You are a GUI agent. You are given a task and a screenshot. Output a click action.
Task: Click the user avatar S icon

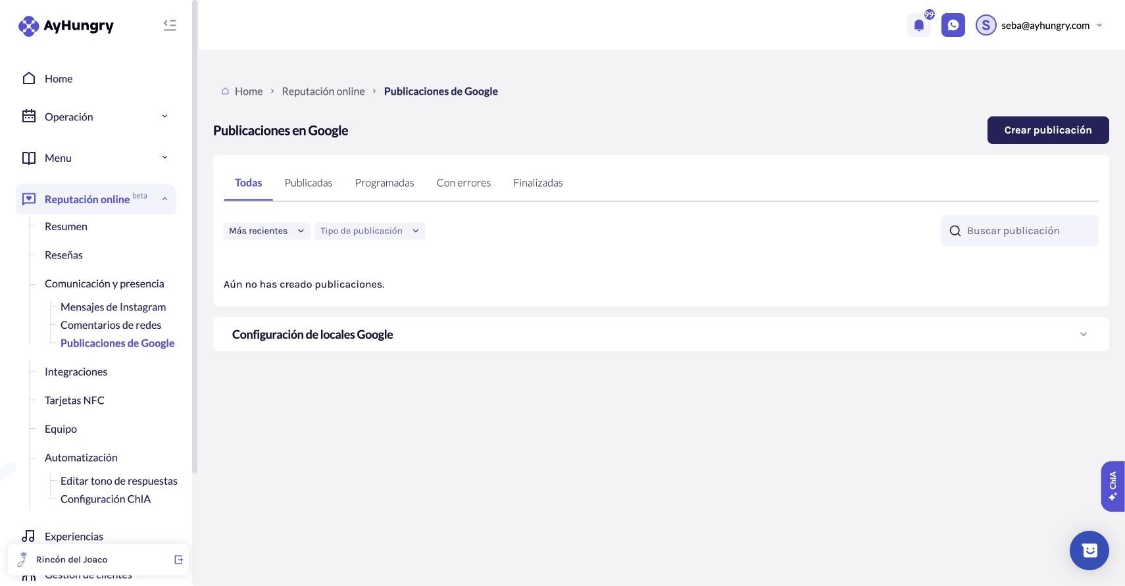click(986, 25)
